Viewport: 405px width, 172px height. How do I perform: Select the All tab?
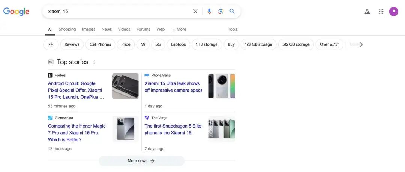50,30
